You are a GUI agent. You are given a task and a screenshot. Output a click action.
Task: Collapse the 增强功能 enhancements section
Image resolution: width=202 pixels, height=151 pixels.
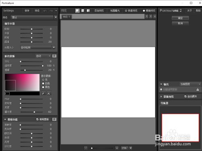pos(5,119)
